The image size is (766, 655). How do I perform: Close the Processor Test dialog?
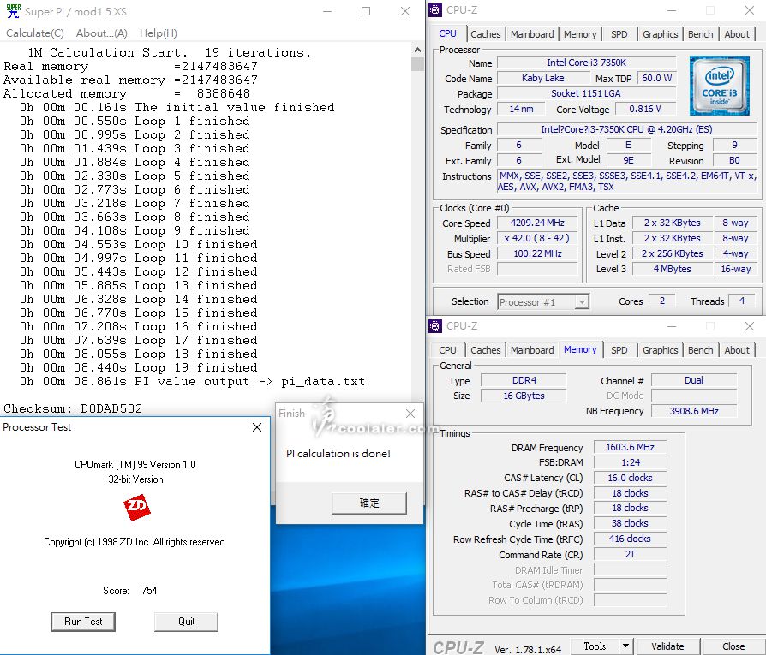tap(256, 427)
